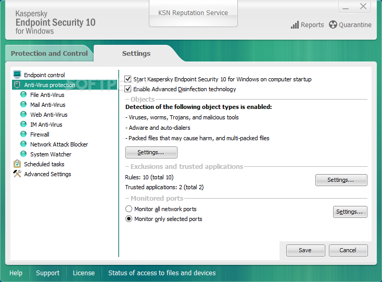This screenshot has width=382, height=282.
Task: Open Exclusions and trusted applications Settings
Action: (341, 180)
